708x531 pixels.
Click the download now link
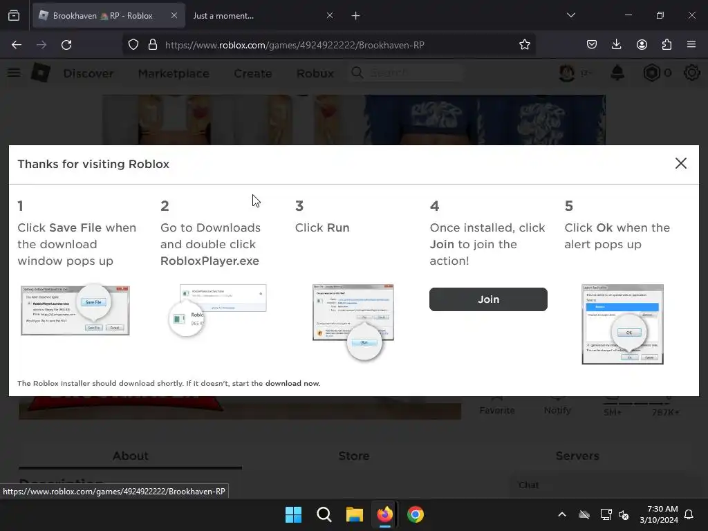pyautogui.click(x=292, y=383)
